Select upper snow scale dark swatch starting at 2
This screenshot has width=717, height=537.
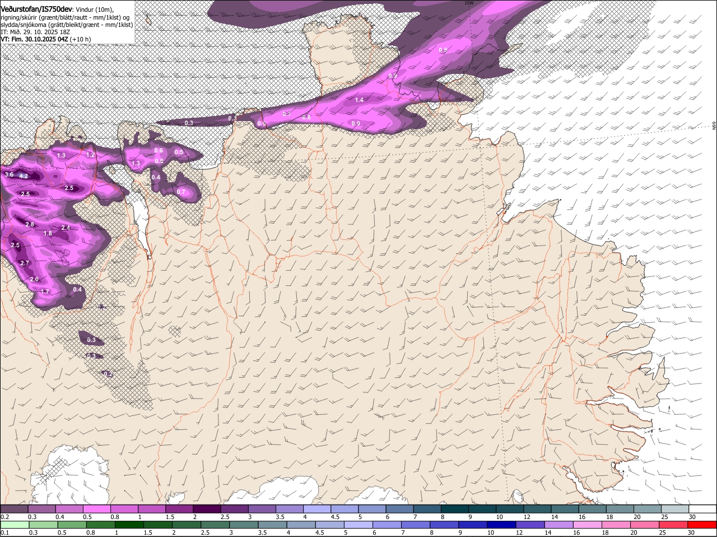[207, 508]
